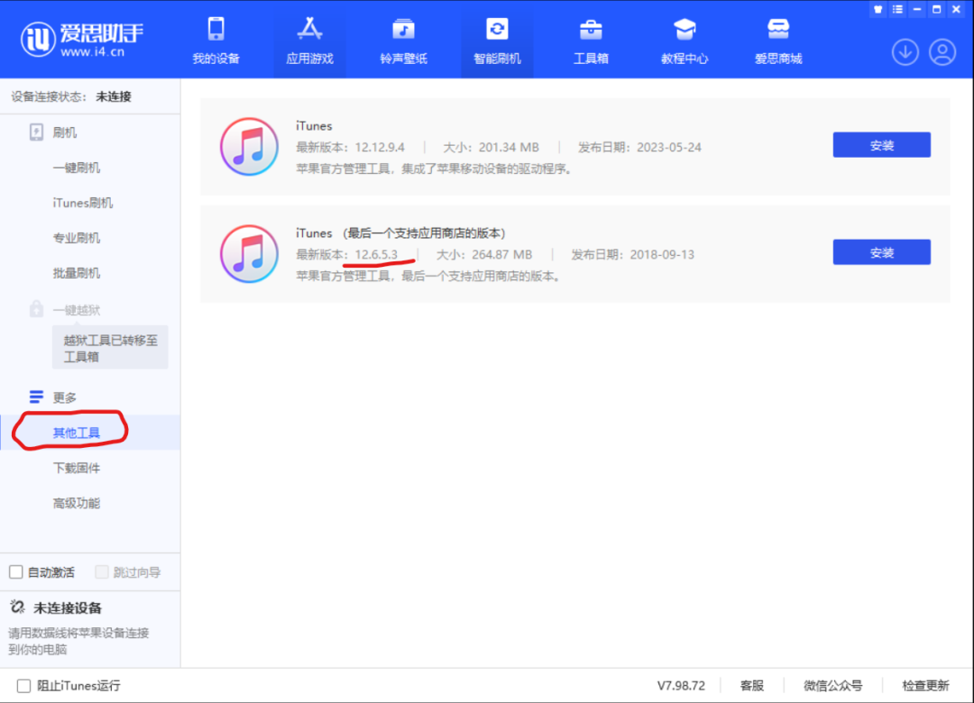
Task: Expand the 一键越狱 sidebar section
Action: 76,309
